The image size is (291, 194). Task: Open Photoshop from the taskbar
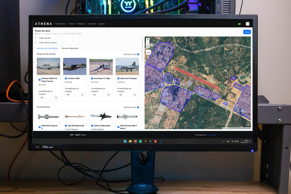point(161,141)
